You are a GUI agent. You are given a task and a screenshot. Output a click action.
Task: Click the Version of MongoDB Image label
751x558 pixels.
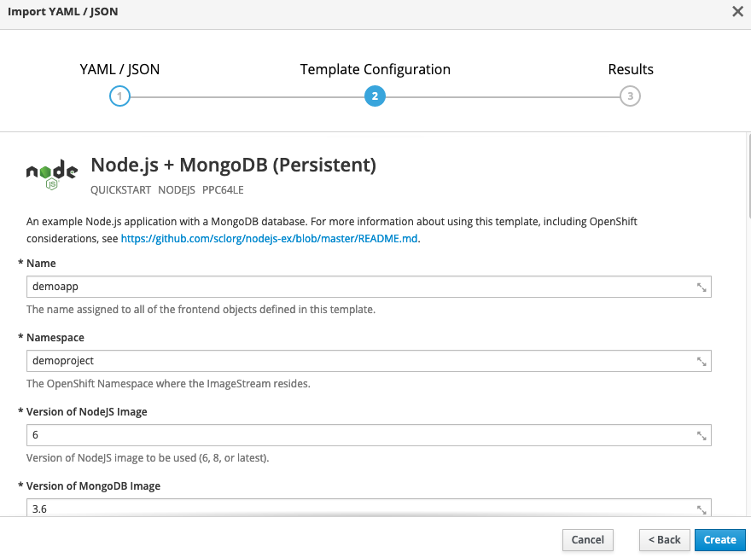point(93,486)
